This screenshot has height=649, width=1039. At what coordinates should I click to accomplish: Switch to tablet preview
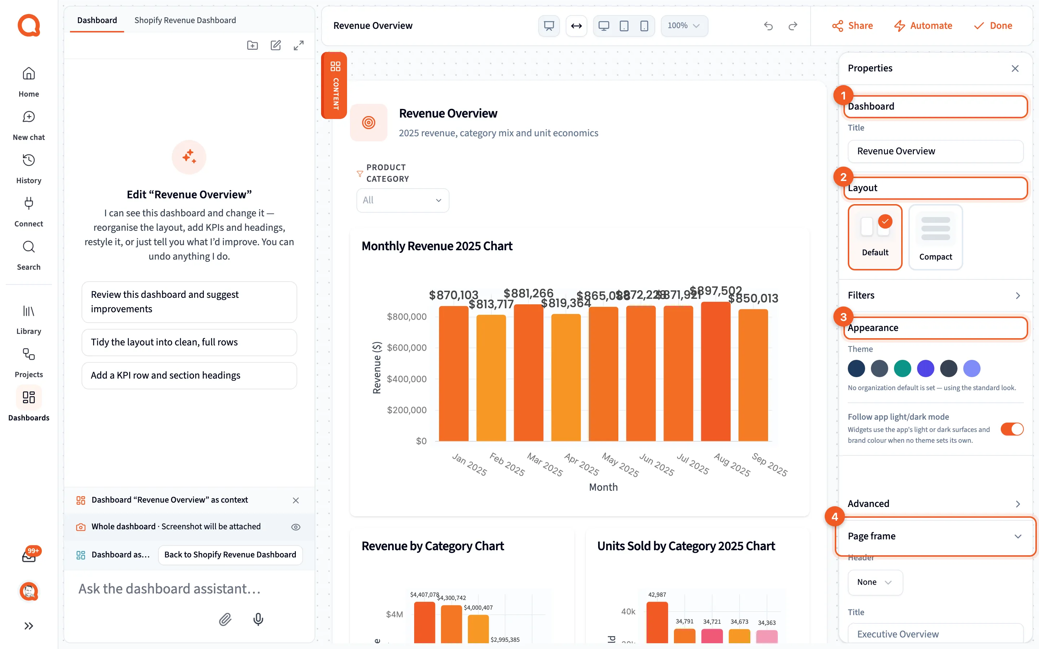[x=624, y=26]
